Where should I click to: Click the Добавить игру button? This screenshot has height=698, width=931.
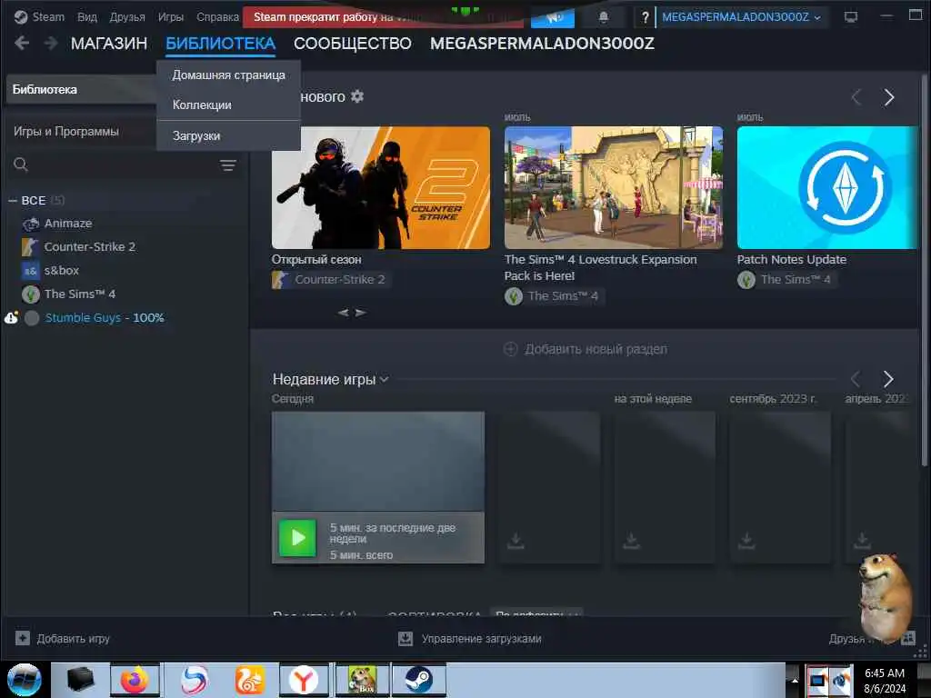63,639
